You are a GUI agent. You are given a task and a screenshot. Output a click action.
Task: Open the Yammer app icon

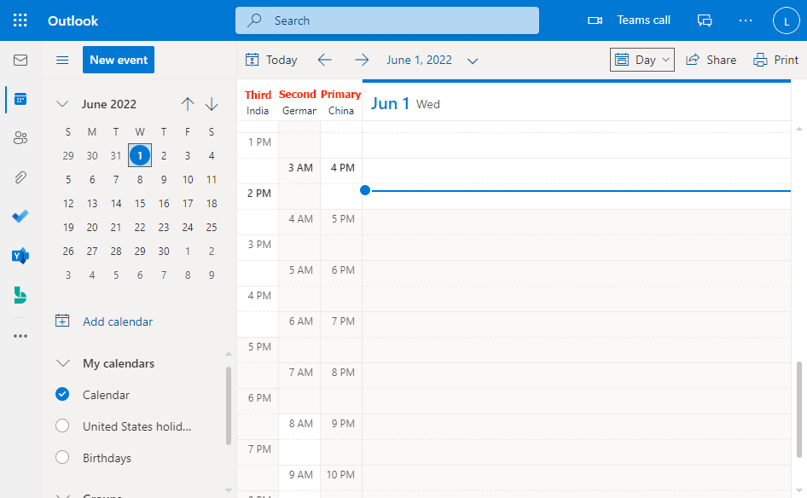point(20,256)
